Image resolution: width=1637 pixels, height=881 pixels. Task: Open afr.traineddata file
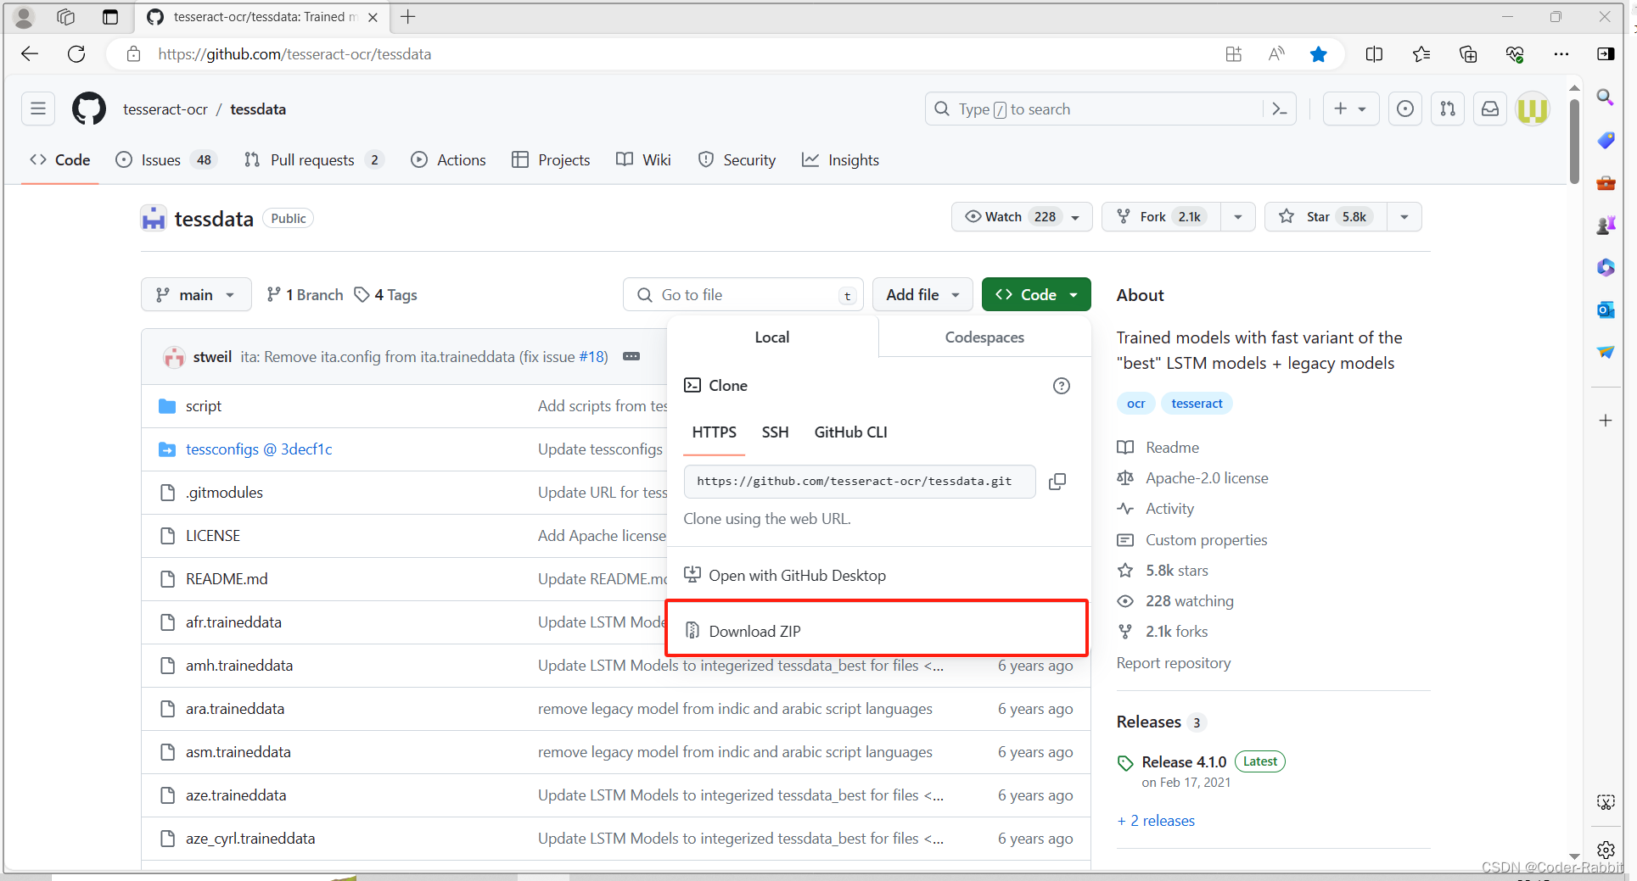233,622
